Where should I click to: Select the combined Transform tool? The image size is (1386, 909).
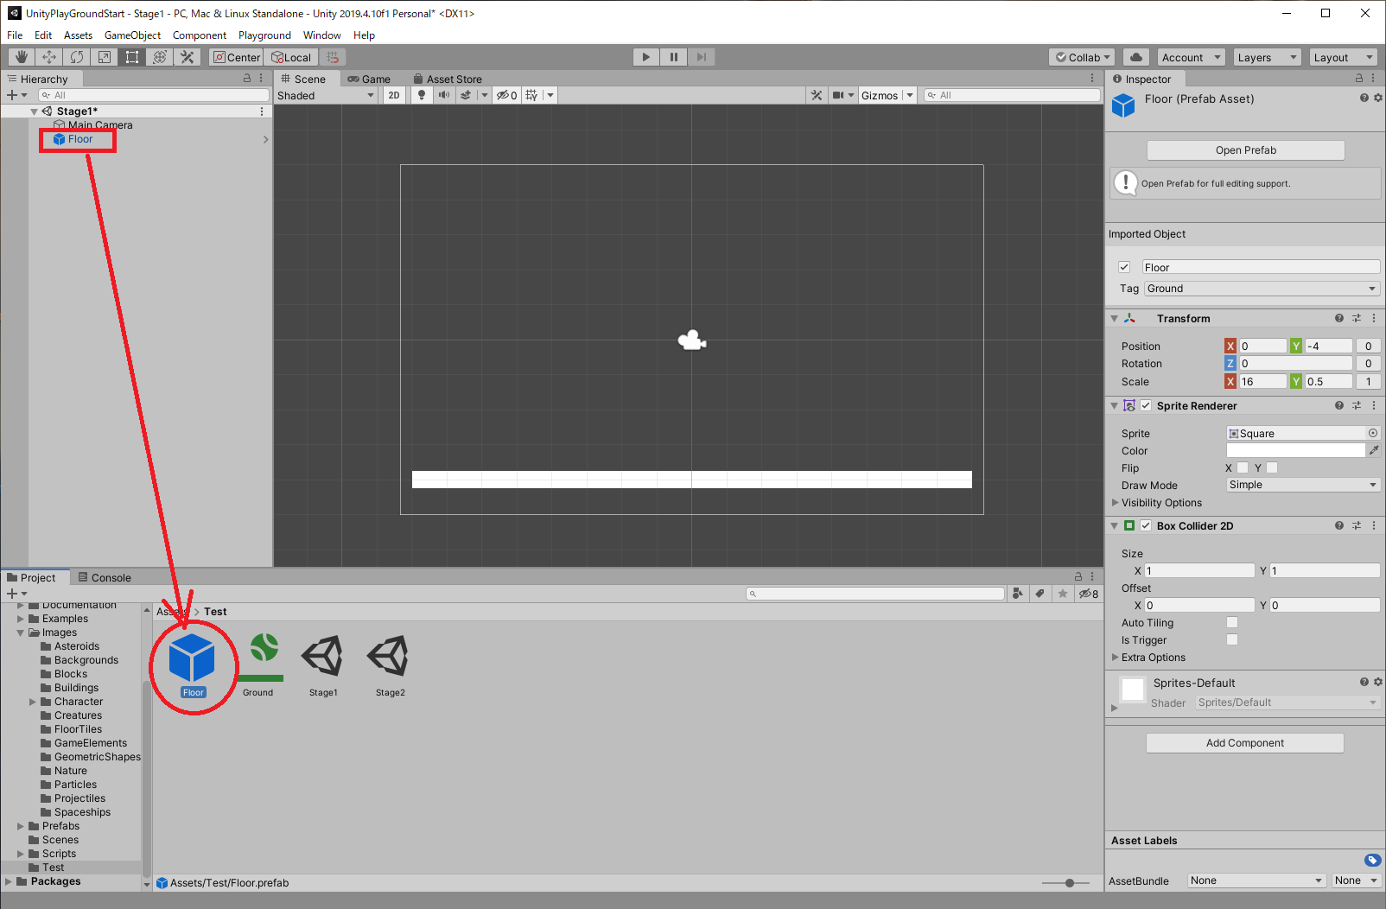(x=160, y=57)
